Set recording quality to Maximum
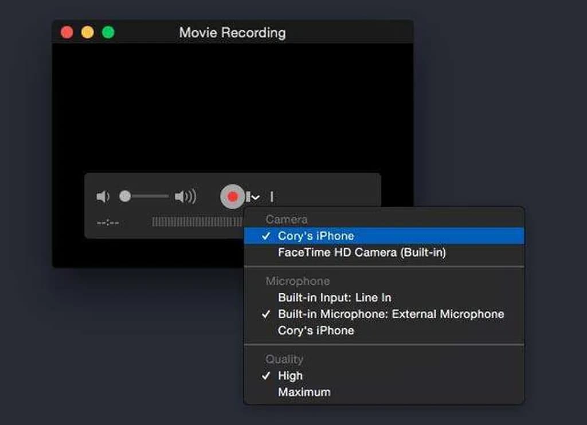Viewport: 587px width, 425px height. [x=304, y=392]
